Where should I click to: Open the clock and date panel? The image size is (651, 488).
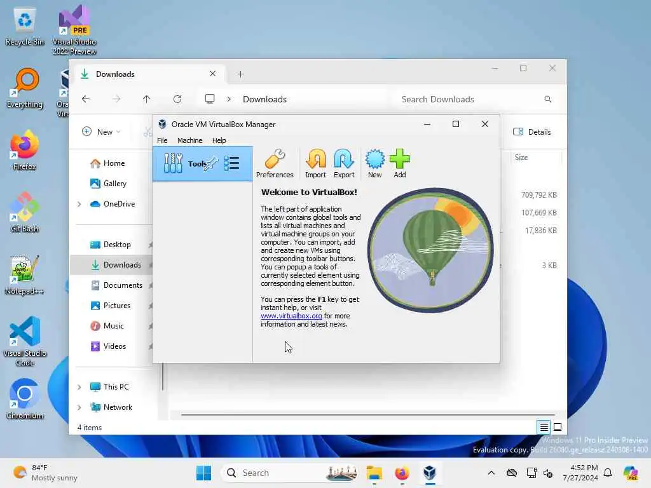click(x=580, y=473)
